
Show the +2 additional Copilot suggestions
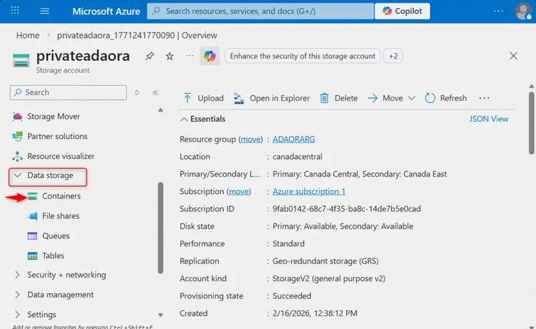[393, 56]
